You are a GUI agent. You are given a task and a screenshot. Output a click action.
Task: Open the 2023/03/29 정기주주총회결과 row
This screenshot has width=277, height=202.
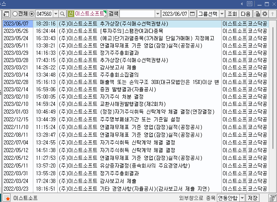(x=136, y=53)
